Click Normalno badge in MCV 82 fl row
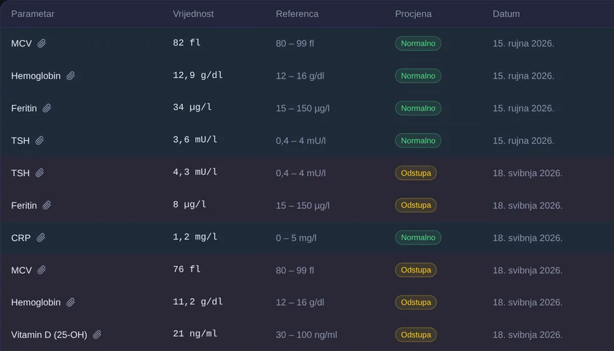 point(418,43)
